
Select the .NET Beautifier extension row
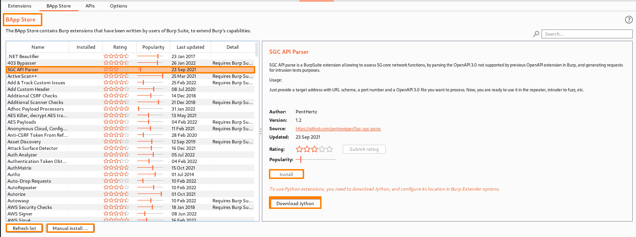[x=130, y=56]
